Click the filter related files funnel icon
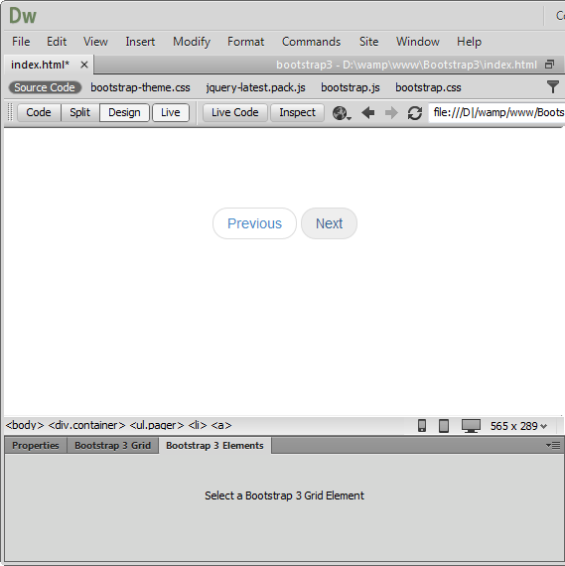This screenshot has width=565, height=566. [x=552, y=87]
